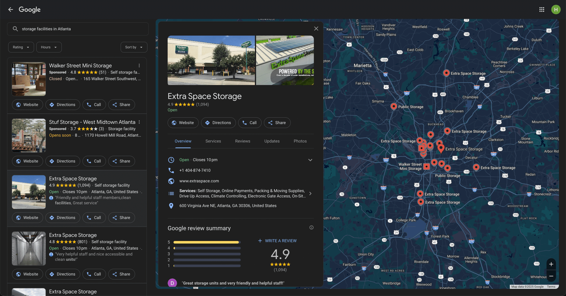The width and height of the screenshot is (566, 296).
Task: Click Terms link on the map
Action: (551, 287)
